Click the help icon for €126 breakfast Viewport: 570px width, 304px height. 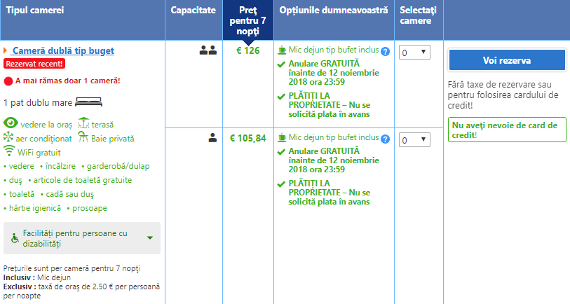point(385,51)
